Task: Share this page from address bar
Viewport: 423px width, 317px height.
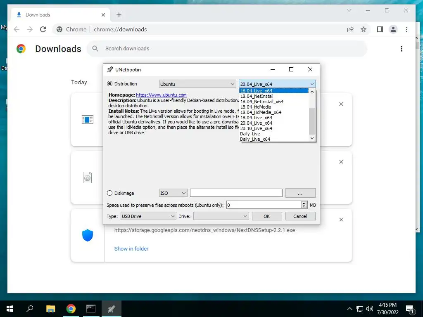Action: point(350,29)
